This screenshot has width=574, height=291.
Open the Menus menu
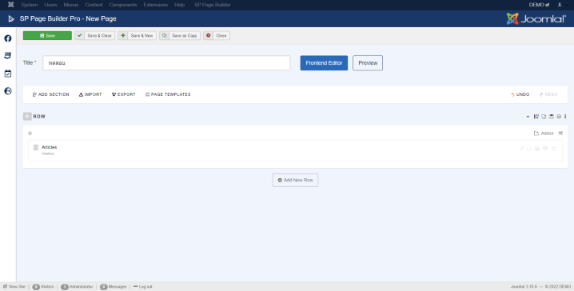pyautogui.click(x=71, y=5)
